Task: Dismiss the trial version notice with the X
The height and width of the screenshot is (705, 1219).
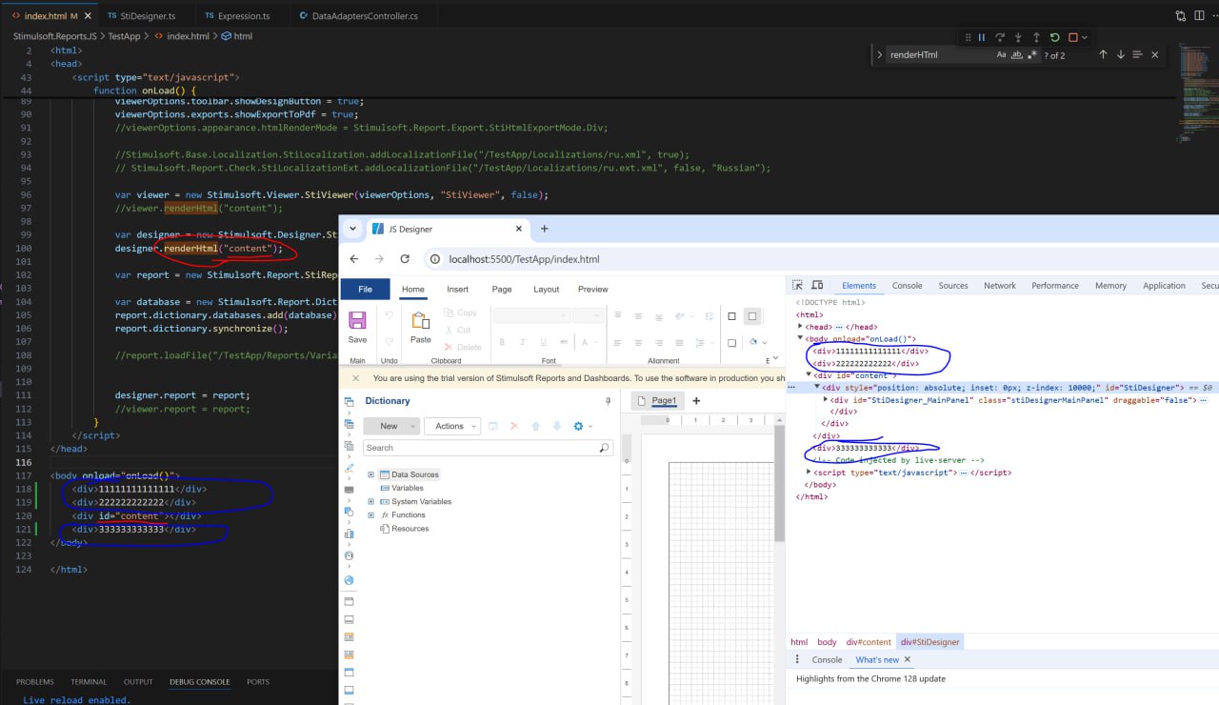Action: pos(355,378)
